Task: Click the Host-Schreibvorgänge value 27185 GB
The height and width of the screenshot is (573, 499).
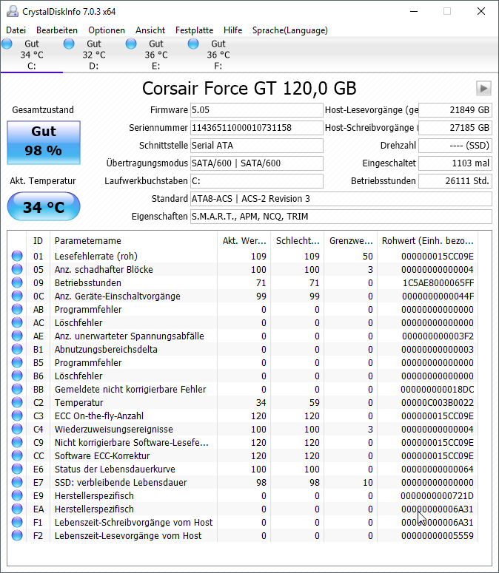Action: pos(455,128)
